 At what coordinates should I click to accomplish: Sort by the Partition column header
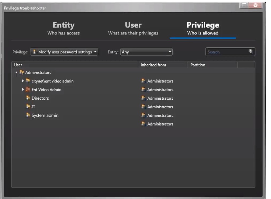tap(198, 65)
